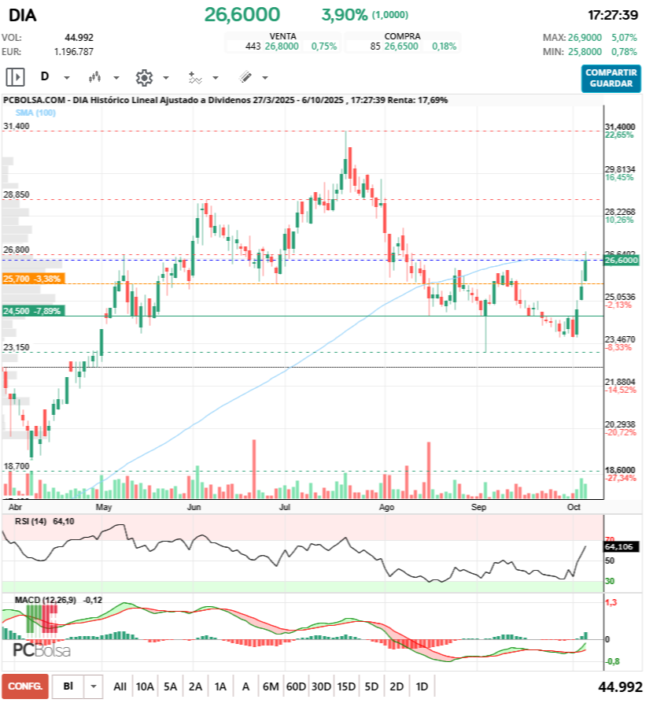653x703 pixels.
Task: Open the sidebar panel toggle icon
Action: [15, 76]
